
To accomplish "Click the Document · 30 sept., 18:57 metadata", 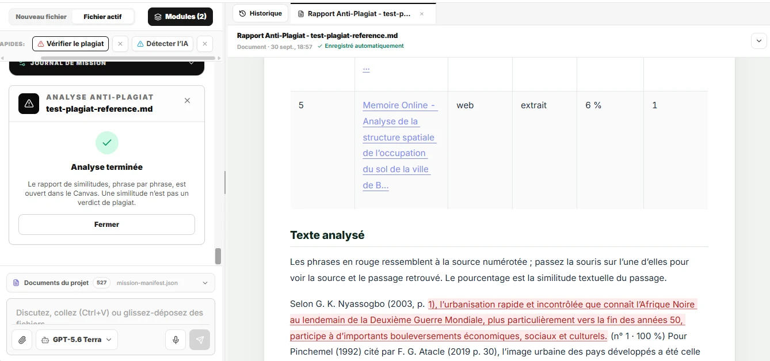I will pos(275,47).
